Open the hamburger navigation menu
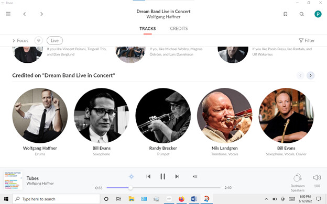Screen dimensions: 327x204 coord(8,14)
